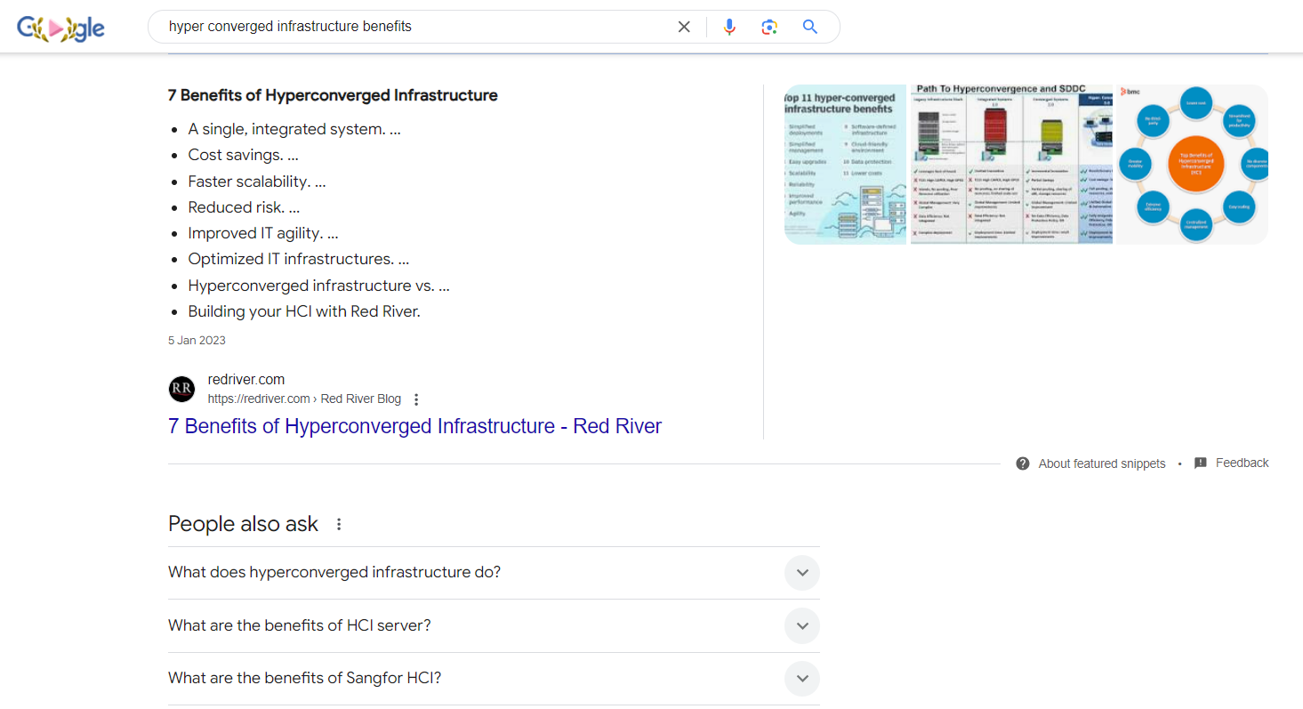Submit search with the magnifying glass icon
Image resolution: width=1303 pixels, height=709 pixels.
tap(809, 27)
